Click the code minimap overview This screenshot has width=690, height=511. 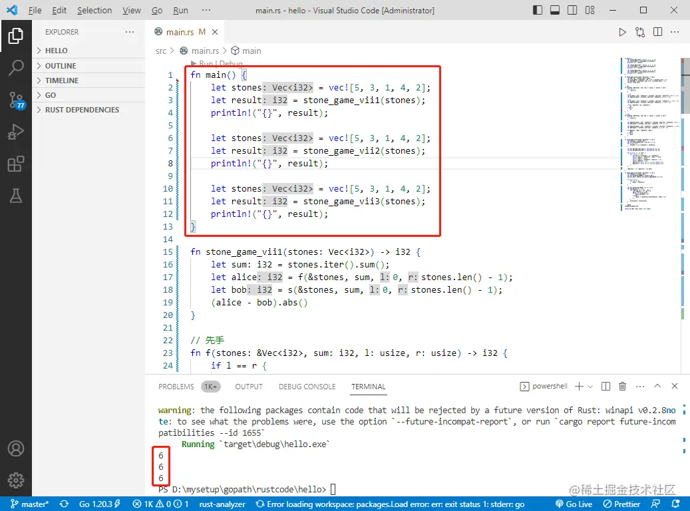649,134
